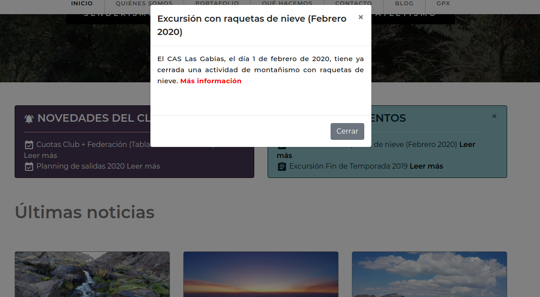Image resolution: width=540 pixels, height=297 pixels.
Task: Open the GPX menu item
Action: pyautogui.click(x=443, y=4)
